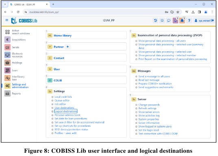Open System properties
Viewport: 218px width, 156px height.
[x=148, y=119]
